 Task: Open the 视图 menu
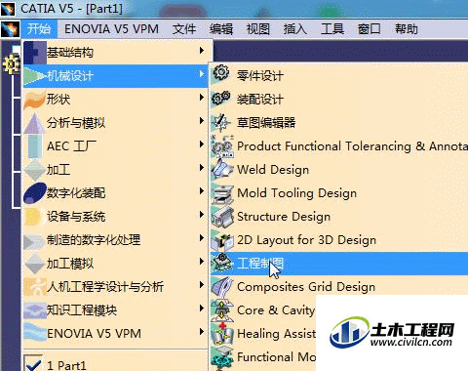pyautogui.click(x=258, y=29)
